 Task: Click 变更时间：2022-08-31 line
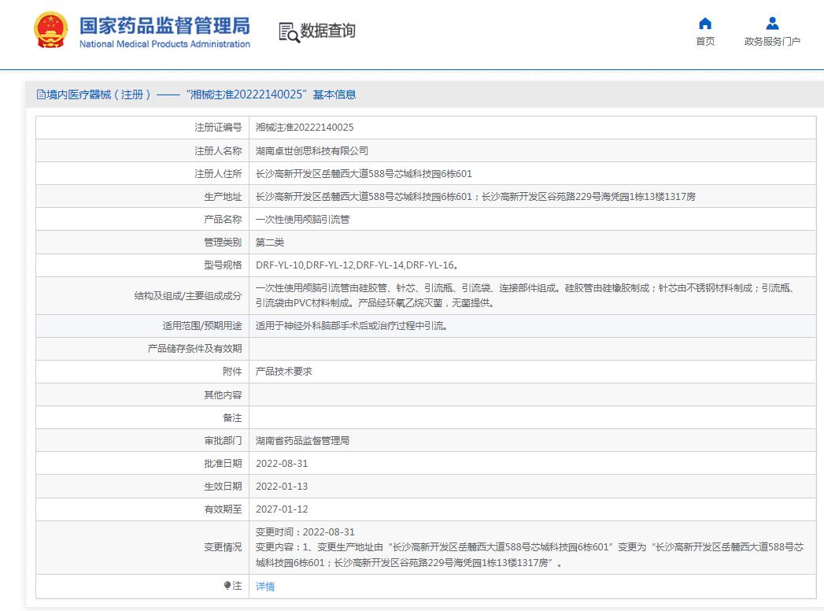tap(305, 532)
